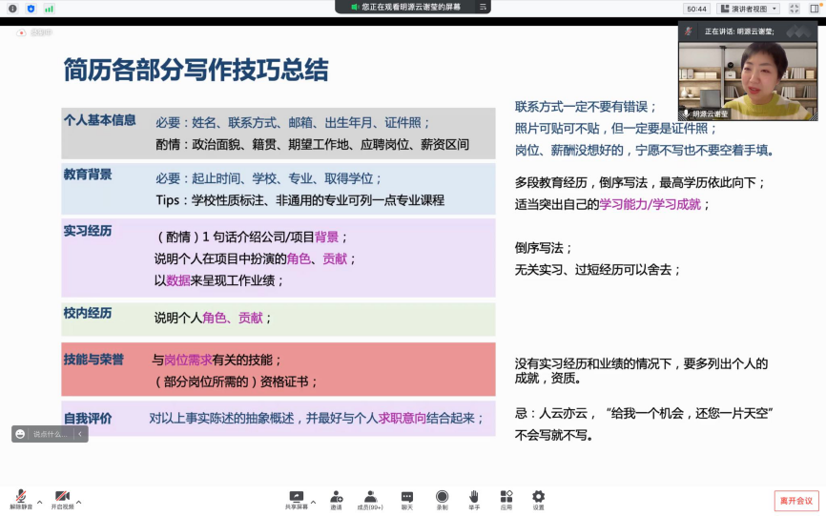Open the Apps (应用) menu
The image size is (826, 516).
[506, 499]
